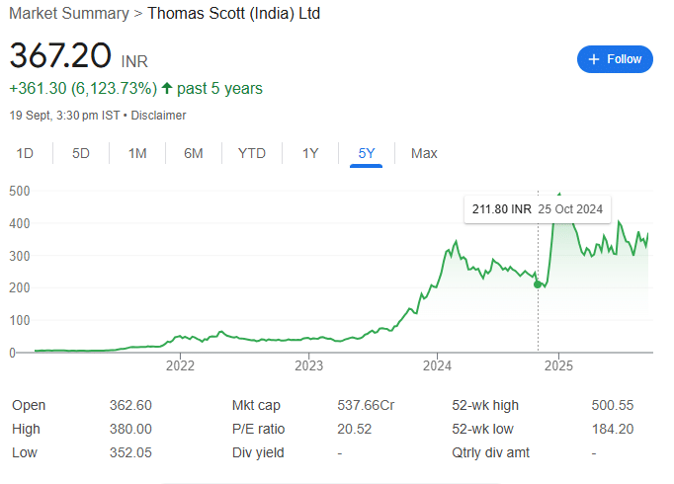Click the 2022 axis label
The width and height of the screenshot is (674, 484).
pos(180,365)
